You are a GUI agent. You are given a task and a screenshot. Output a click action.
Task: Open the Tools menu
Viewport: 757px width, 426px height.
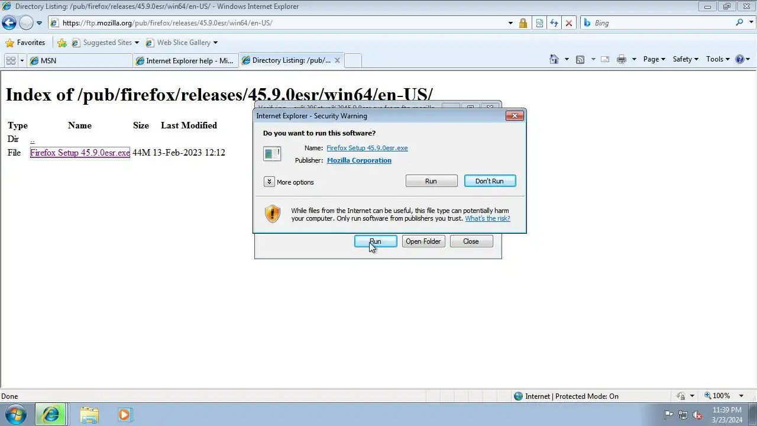(x=718, y=59)
